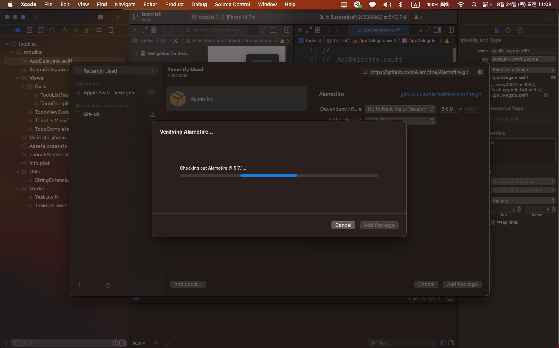Click the Run play button in toolbar
This screenshot has width=559, height=348.
[118, 17]
